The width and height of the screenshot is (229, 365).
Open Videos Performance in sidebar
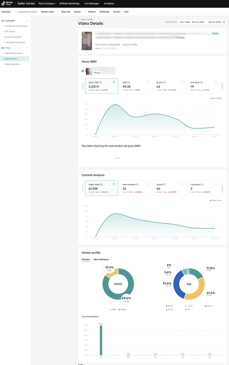[x=14, y=53]
